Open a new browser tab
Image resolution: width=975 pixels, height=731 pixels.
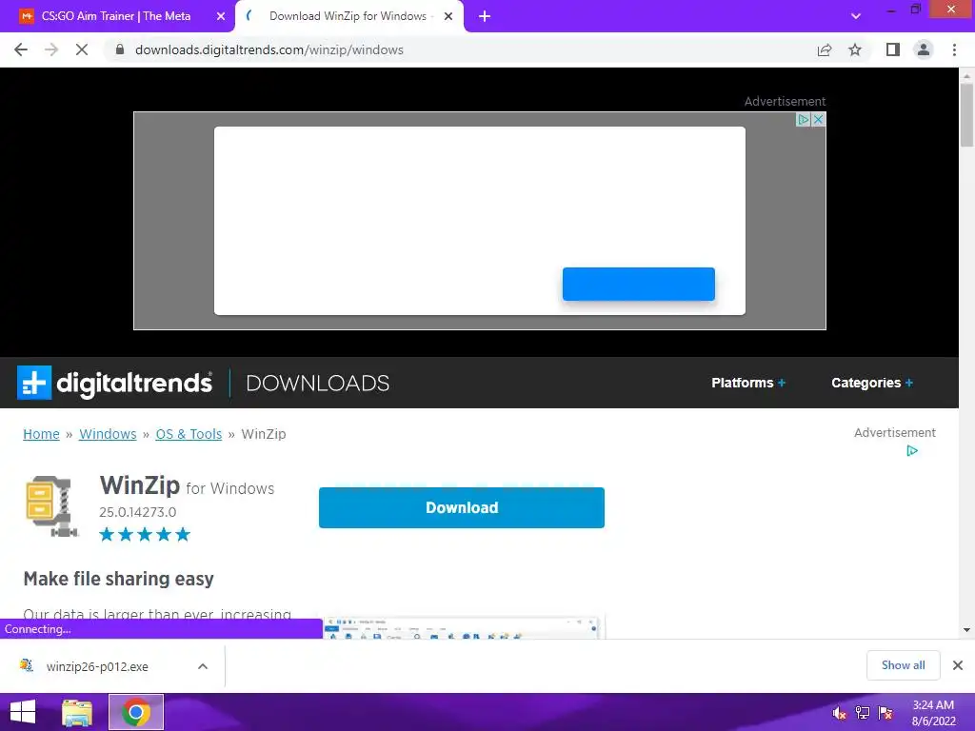(485, 16)
